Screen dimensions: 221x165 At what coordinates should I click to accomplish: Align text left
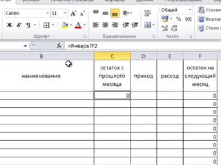96,25
